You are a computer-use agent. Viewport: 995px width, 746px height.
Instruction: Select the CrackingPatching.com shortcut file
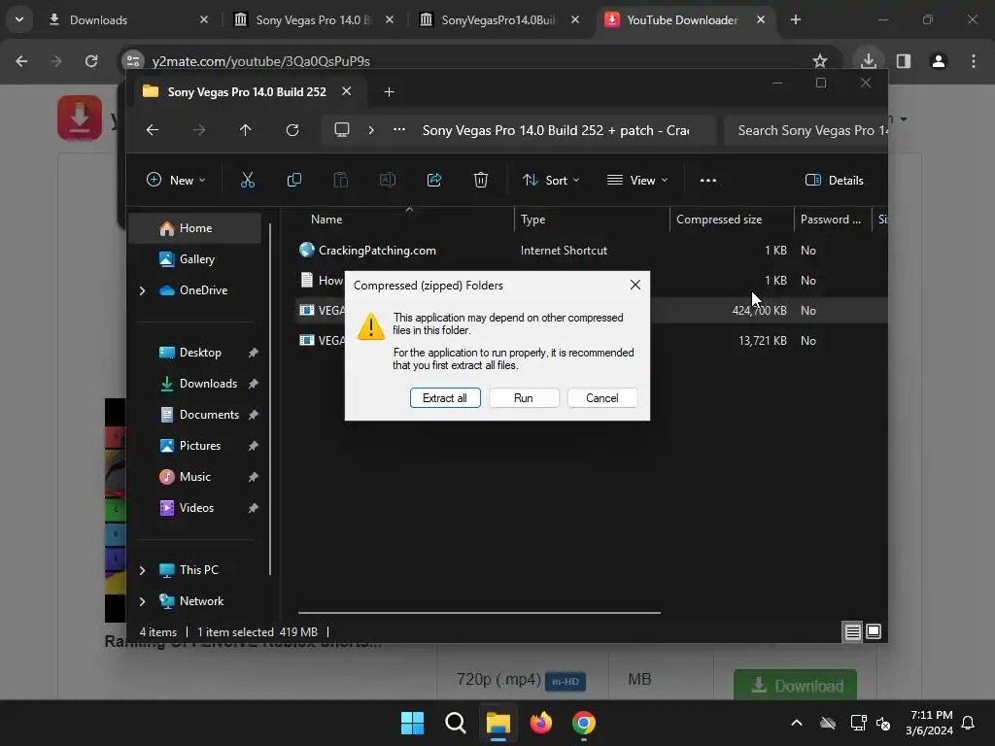(377, 250)
